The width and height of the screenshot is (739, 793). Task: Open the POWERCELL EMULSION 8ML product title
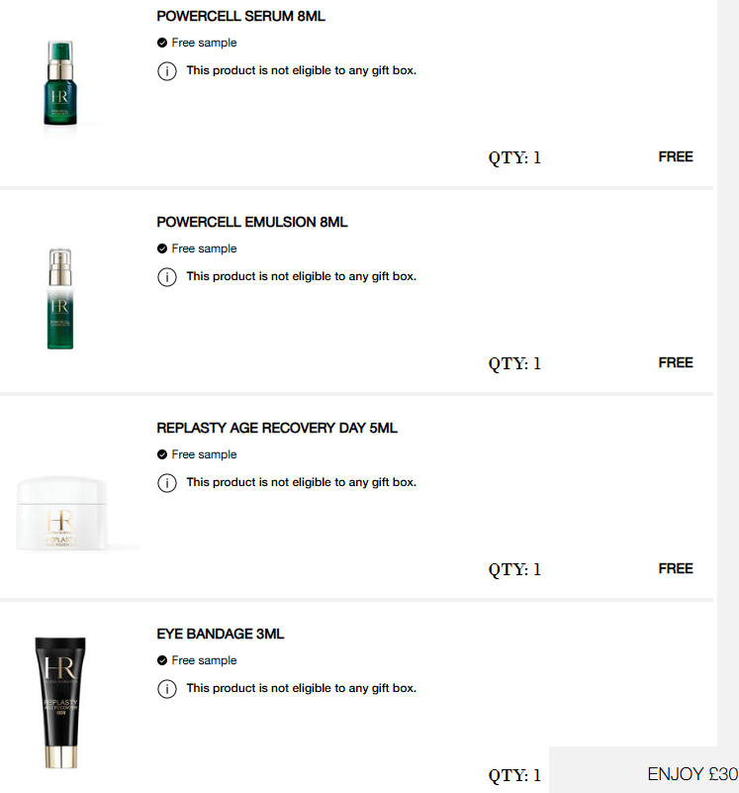pyautogui.click(x=252, y=223)
